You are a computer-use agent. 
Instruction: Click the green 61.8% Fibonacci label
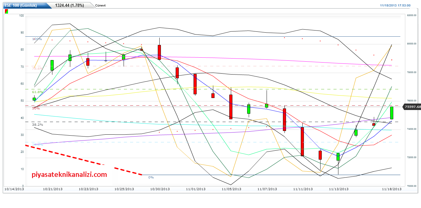pyautogui.click(x=37, y=92)
